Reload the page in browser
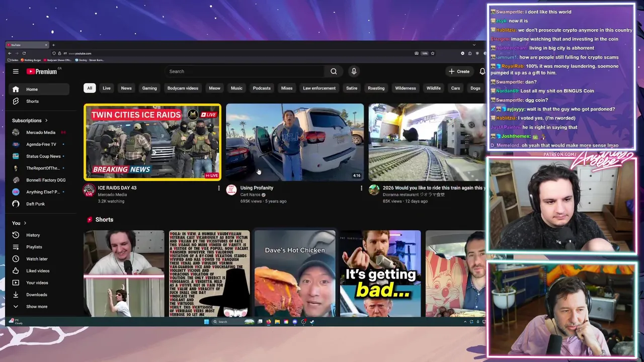This screenshot has height=362, width=644. click(x=24, y=53)
